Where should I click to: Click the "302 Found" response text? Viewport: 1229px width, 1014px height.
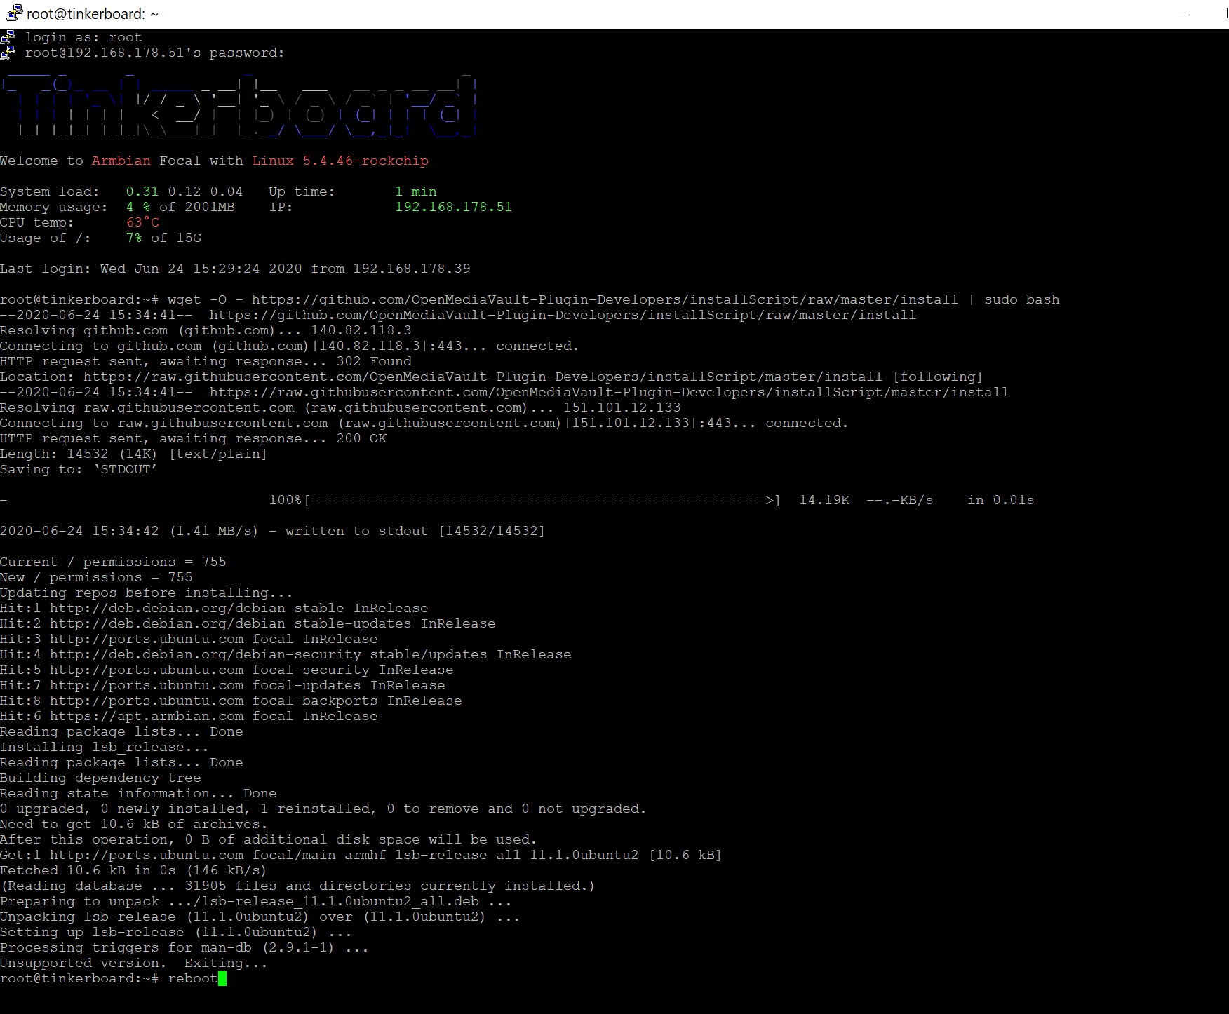(374, 361)
